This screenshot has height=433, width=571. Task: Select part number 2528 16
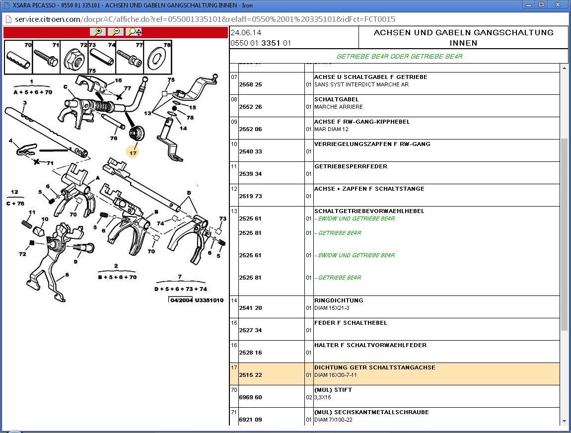[x=251, y=353]
